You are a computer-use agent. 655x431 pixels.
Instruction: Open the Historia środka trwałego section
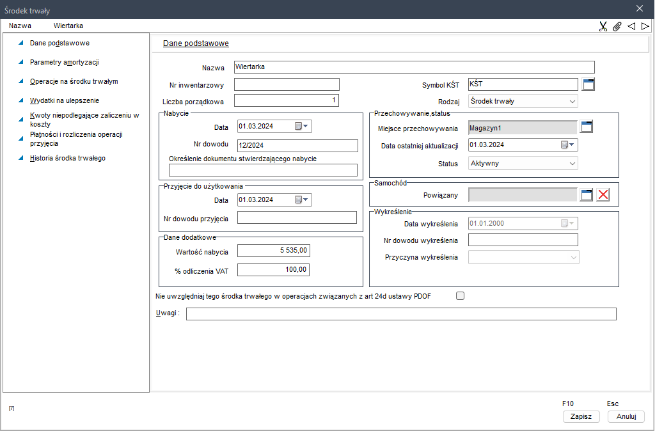[x=68, y=159]
